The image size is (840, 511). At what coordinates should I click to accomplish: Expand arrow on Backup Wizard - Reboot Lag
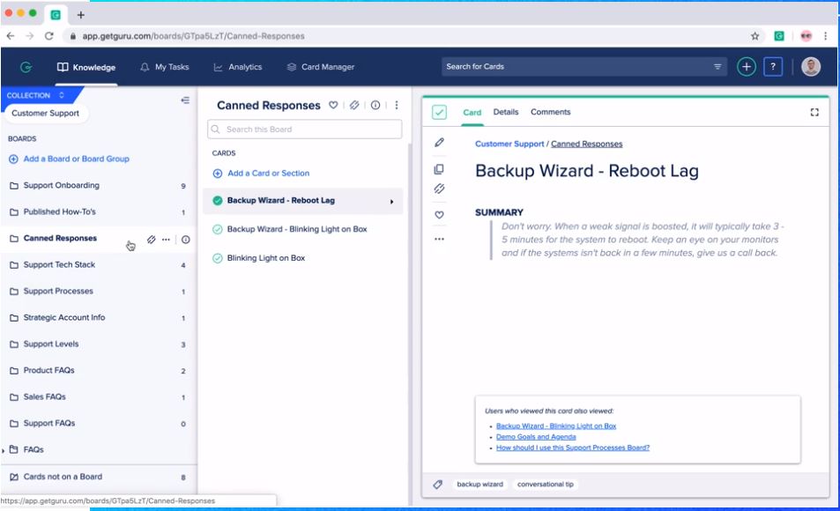(391, 202)
